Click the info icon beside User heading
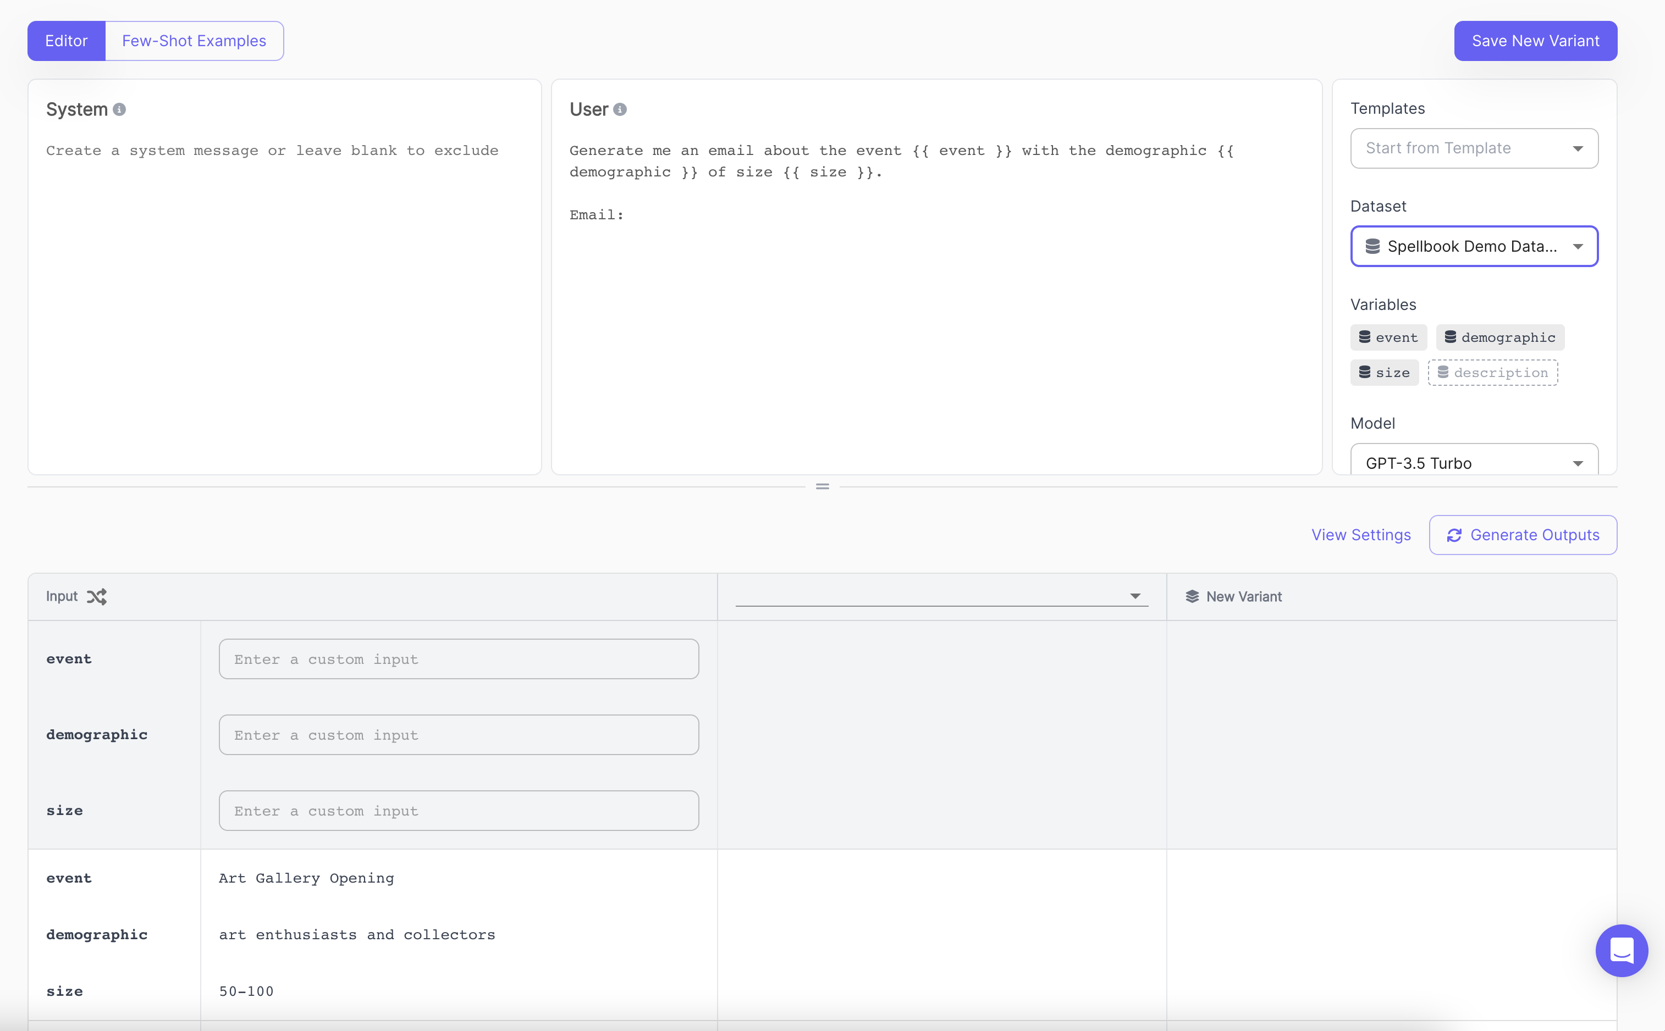1665x1031 pixels. coord(619,109)
